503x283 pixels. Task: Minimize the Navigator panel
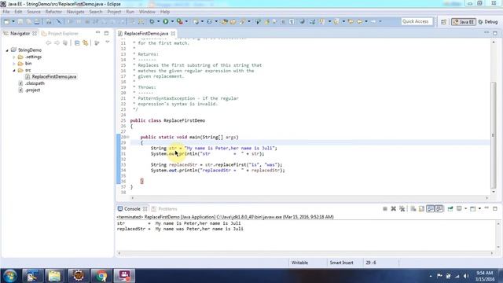point(97,33)
